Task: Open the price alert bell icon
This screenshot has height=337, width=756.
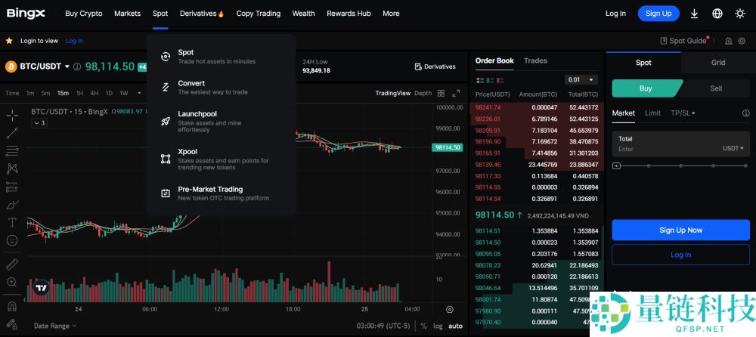Action: pyautogui.click(x=728, y=41)
